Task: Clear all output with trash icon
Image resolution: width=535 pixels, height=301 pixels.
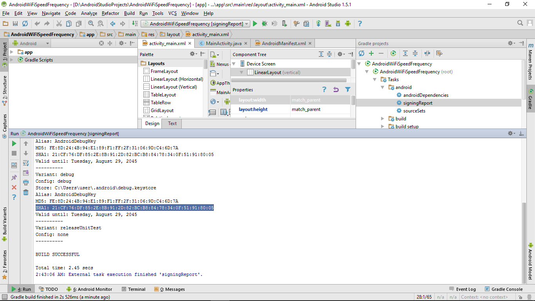Action: point(26,192)
